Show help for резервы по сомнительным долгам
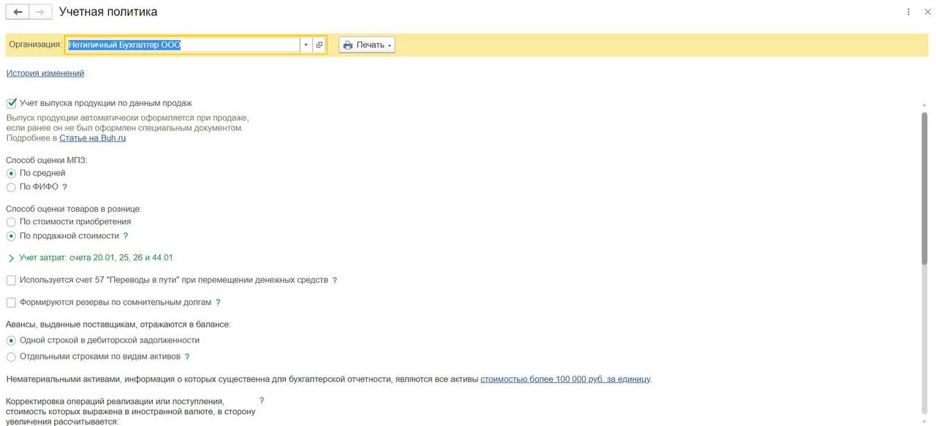This screenshot has height=426, width=936. pyautogui.click(x=218, y=302)
